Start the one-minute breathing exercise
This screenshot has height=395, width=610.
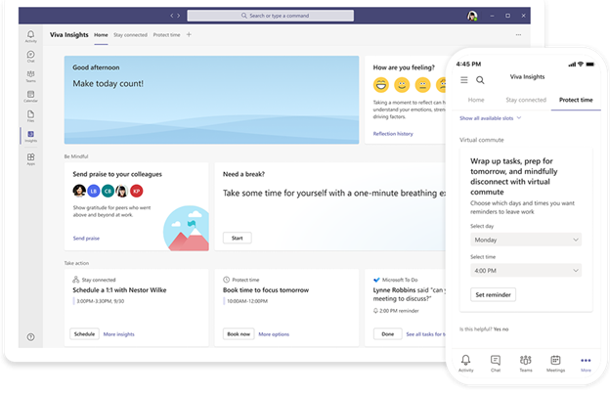235,238
